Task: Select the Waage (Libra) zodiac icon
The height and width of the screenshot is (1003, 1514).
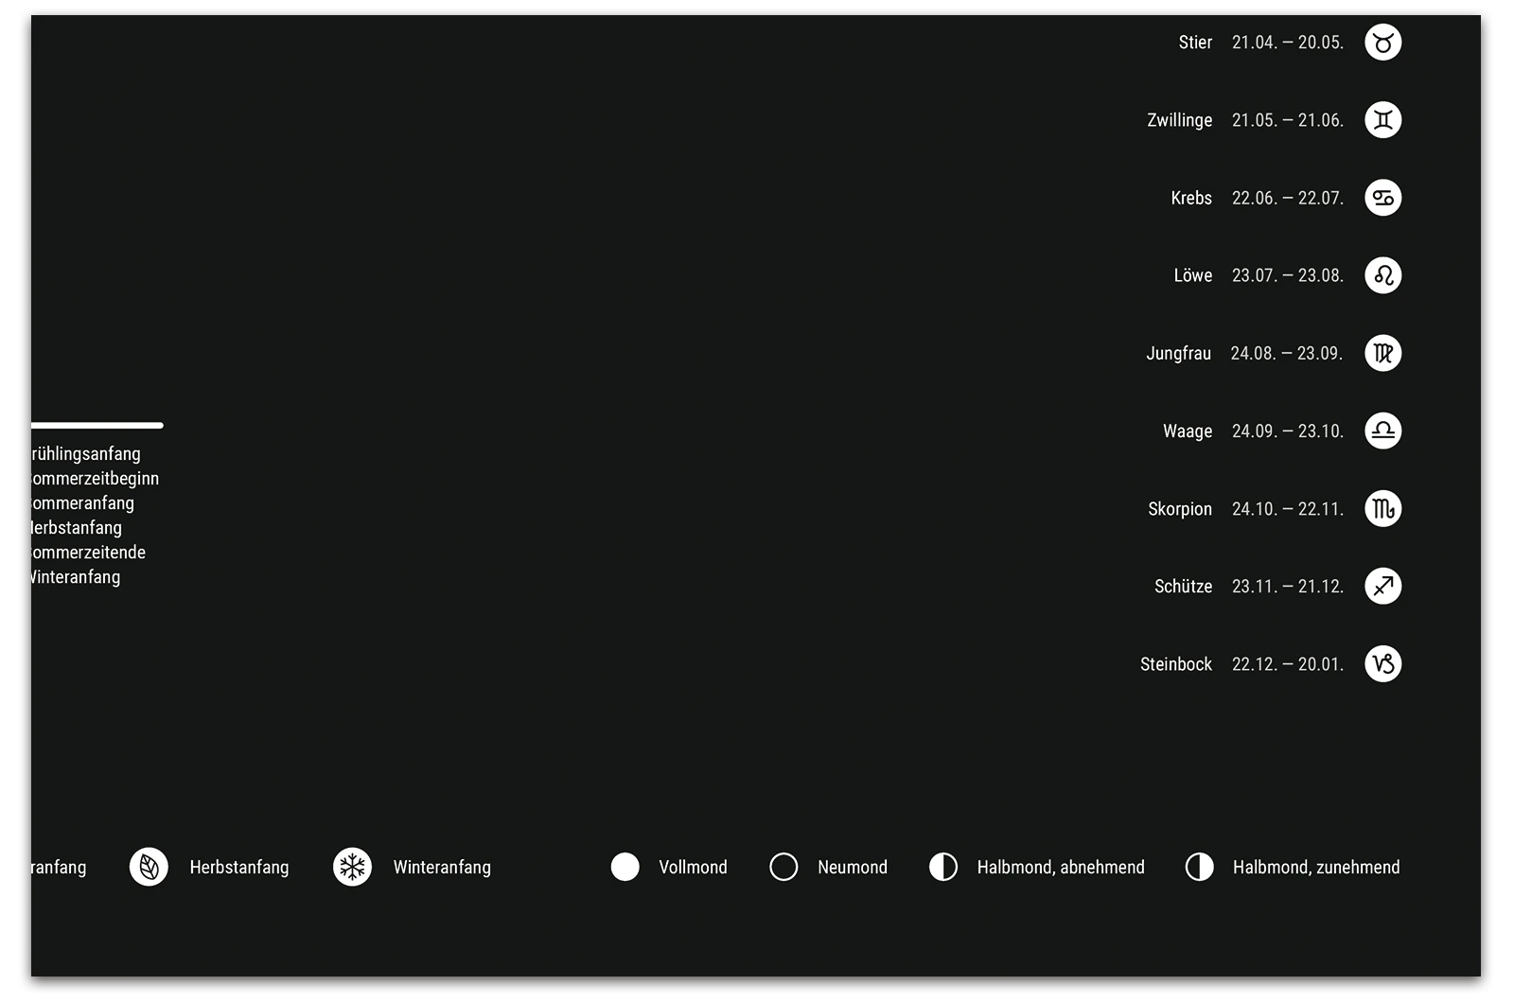Action: click(1382, 431)
